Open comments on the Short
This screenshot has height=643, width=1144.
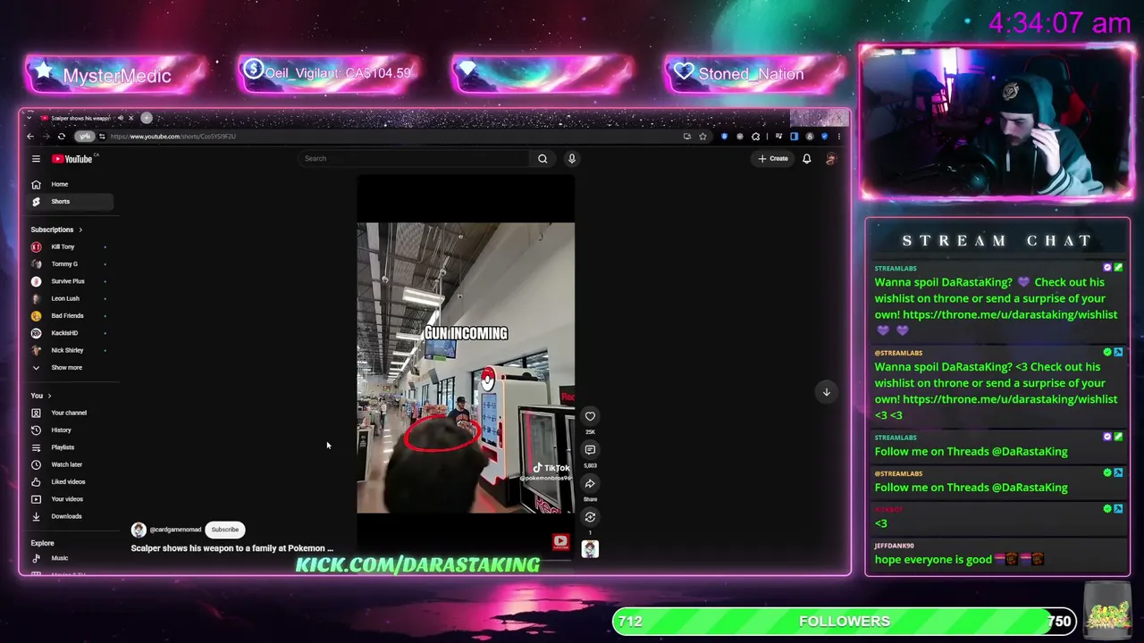(x=590, y=450)
